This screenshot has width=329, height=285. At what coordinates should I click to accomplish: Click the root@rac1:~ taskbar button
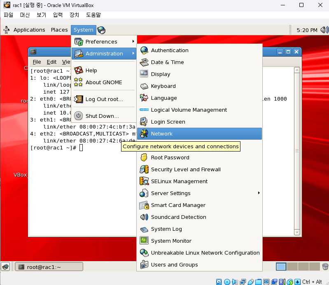tap(49, 267)
